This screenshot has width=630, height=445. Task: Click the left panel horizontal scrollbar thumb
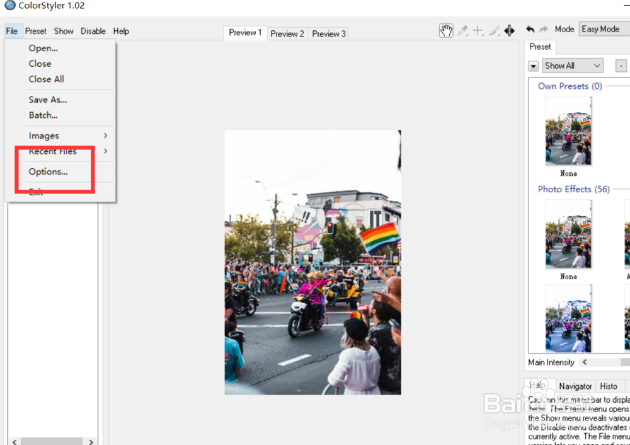[x=52, y=442]
